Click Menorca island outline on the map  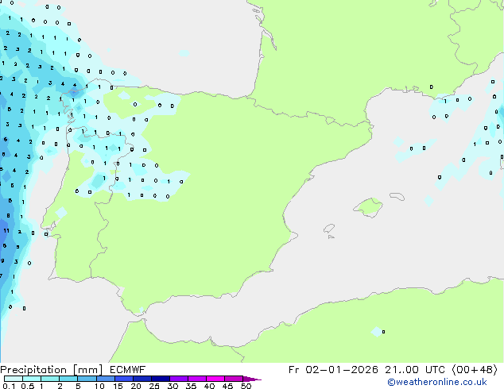(x=397, y=196)
